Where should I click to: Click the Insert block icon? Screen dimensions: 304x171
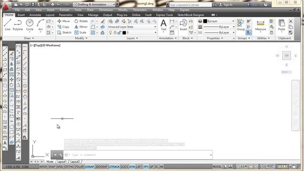coord(183,25)
